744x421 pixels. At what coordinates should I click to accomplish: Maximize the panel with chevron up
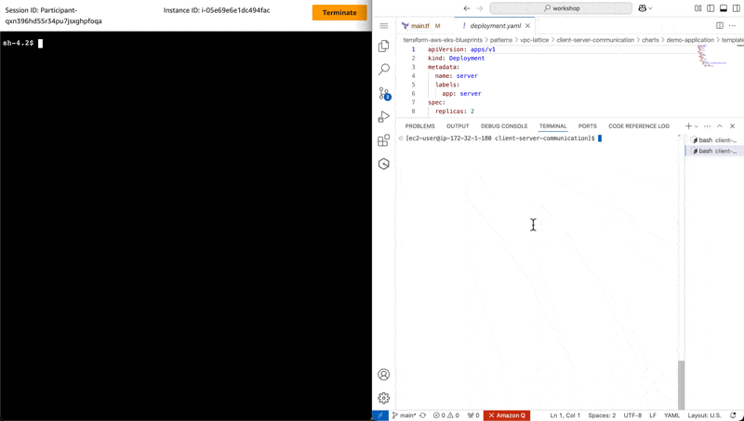point(719,126)
